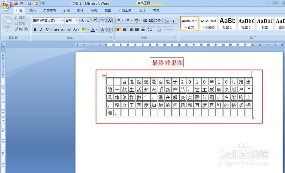
Task: Open the font size dropdown 四号
Action: [77, 21]
